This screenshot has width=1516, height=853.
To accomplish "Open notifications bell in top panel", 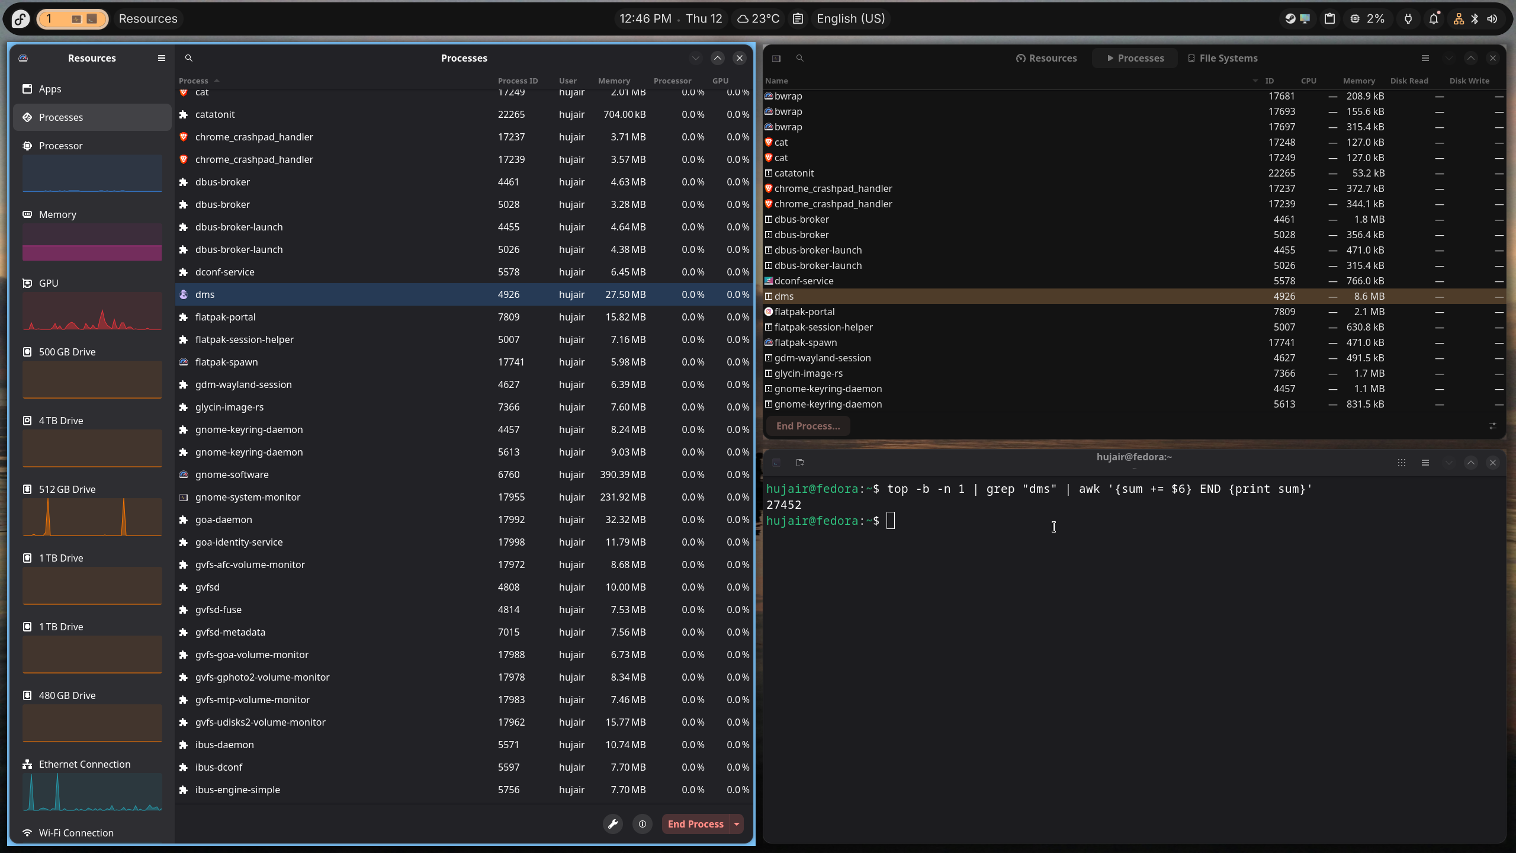I will 1434,19.
